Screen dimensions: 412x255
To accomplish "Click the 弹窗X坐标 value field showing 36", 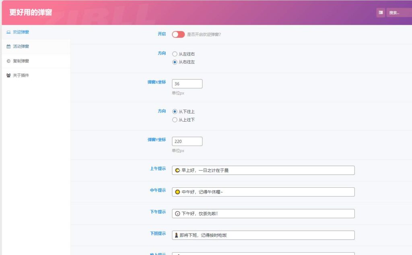I will pos(188,83).
